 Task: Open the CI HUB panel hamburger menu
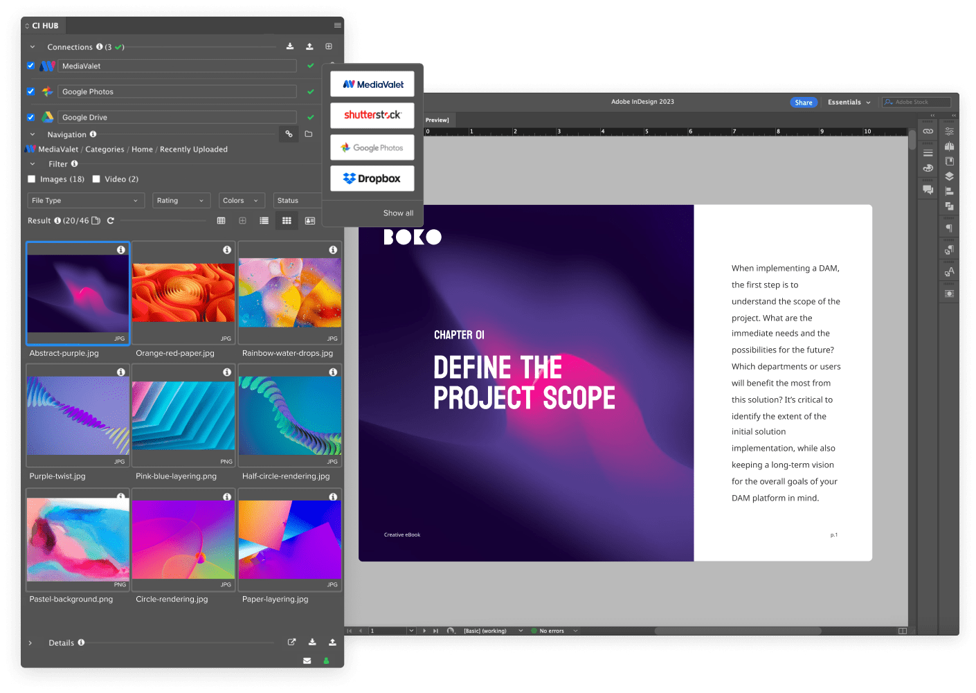338,26
